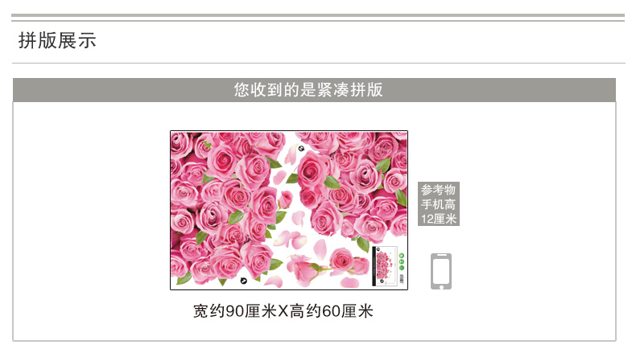Viewport: 636px width, 353px height.
Task: Click the black strip on mini label
Action: tap(374, 266)
